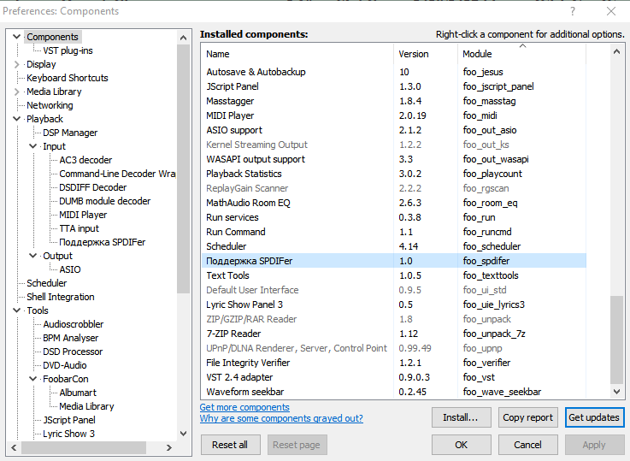Expand the Media Library tree node
This screenshot has width=630, height=461.
click(x=17, y=92)
